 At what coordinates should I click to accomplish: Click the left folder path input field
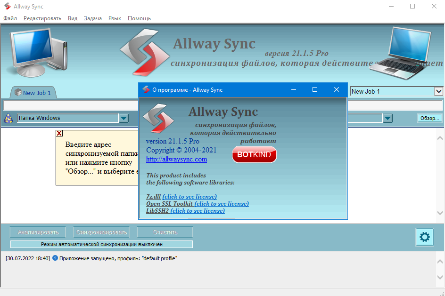(71, 105)
